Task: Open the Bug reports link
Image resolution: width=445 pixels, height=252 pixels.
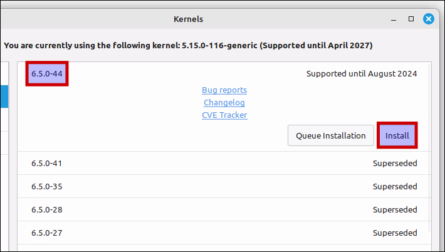Action: (x=224, y=90)
